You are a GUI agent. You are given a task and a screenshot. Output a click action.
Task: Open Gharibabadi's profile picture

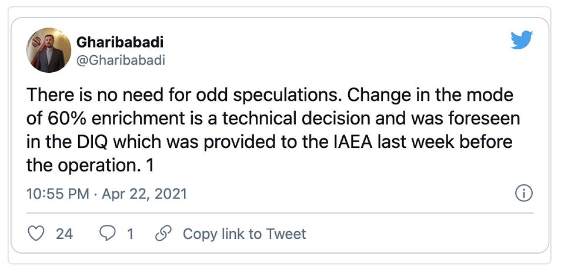(48, 52)
